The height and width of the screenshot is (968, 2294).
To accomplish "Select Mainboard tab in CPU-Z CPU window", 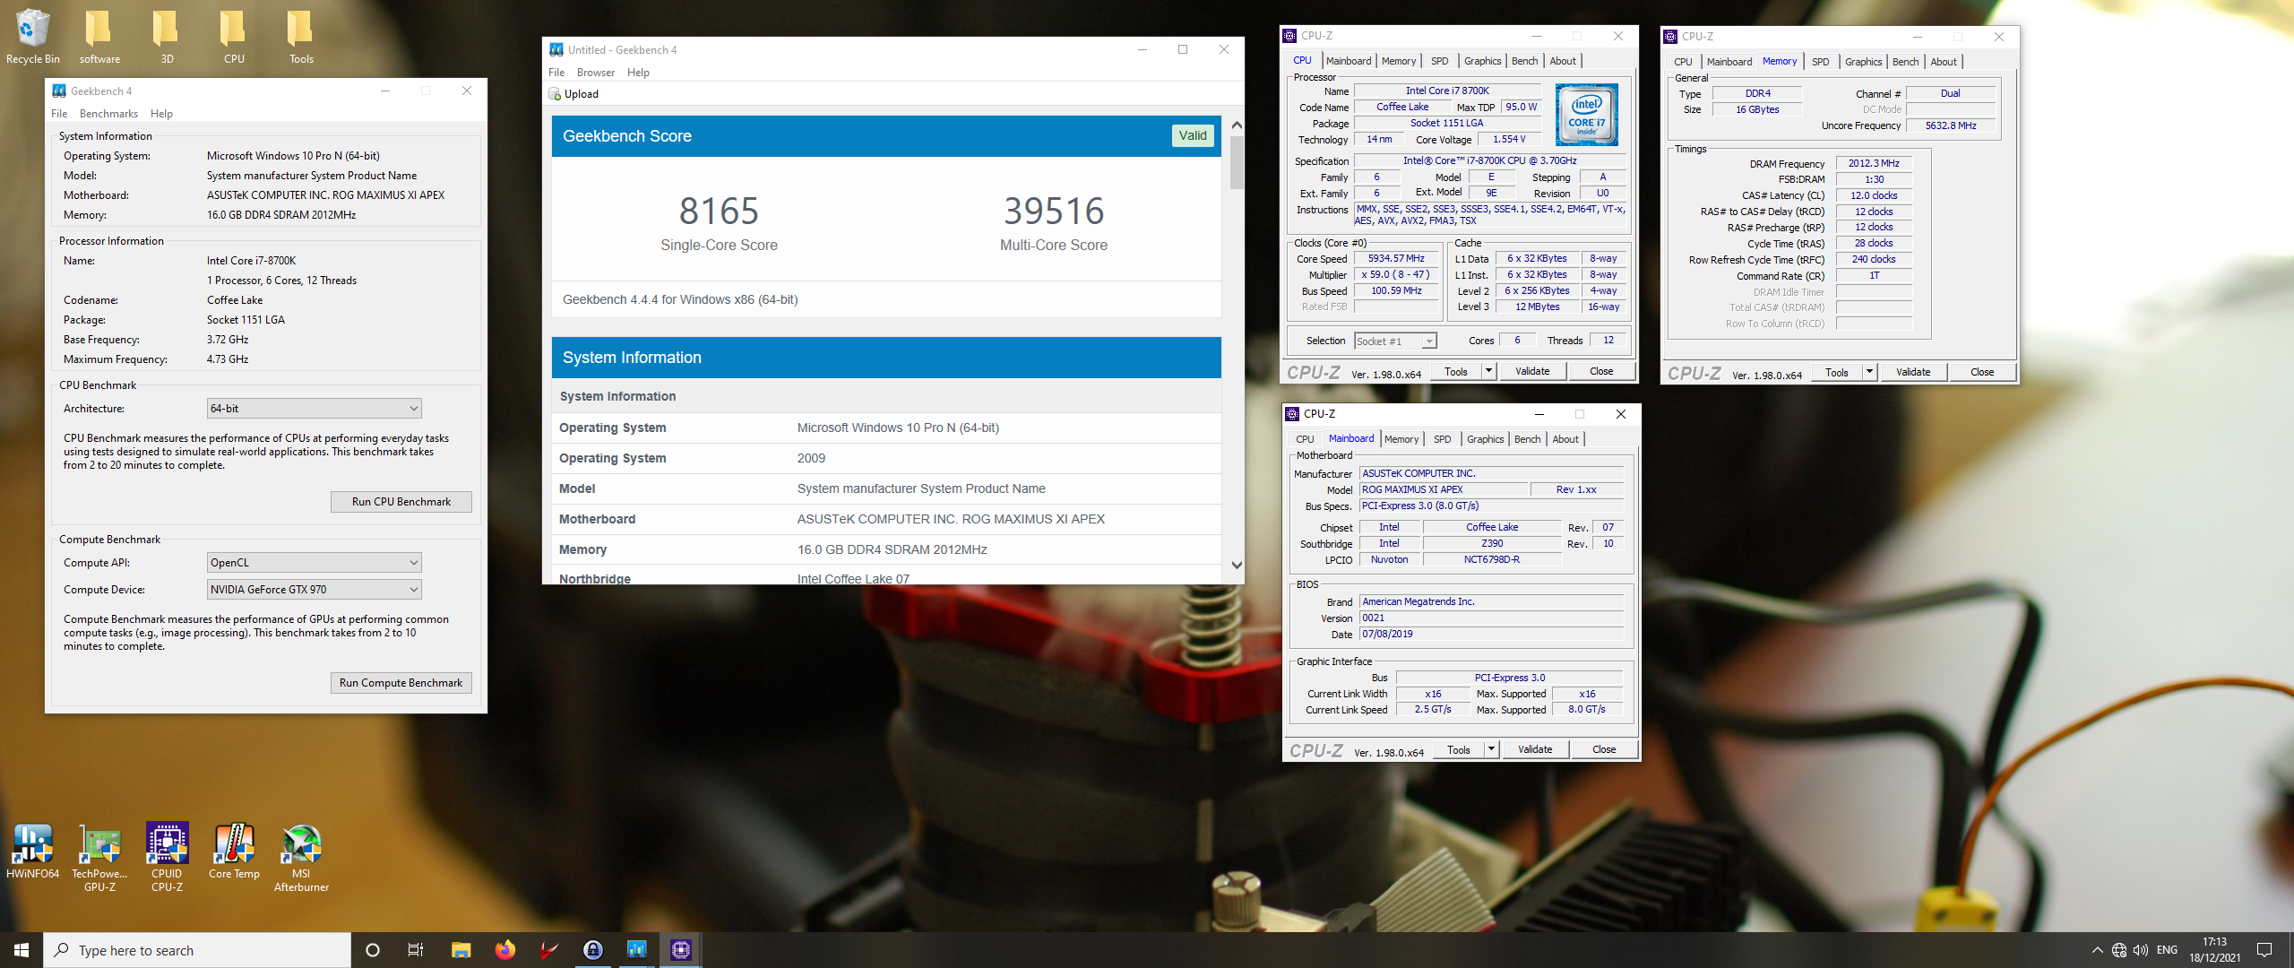I will pyautogui.click(x=1349, y=61).
